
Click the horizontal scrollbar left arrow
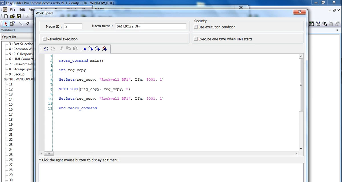click(x=42, y=153)
